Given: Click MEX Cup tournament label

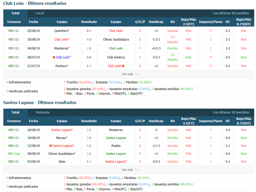Looking at the screenshot, I should (x=14, y=154).
